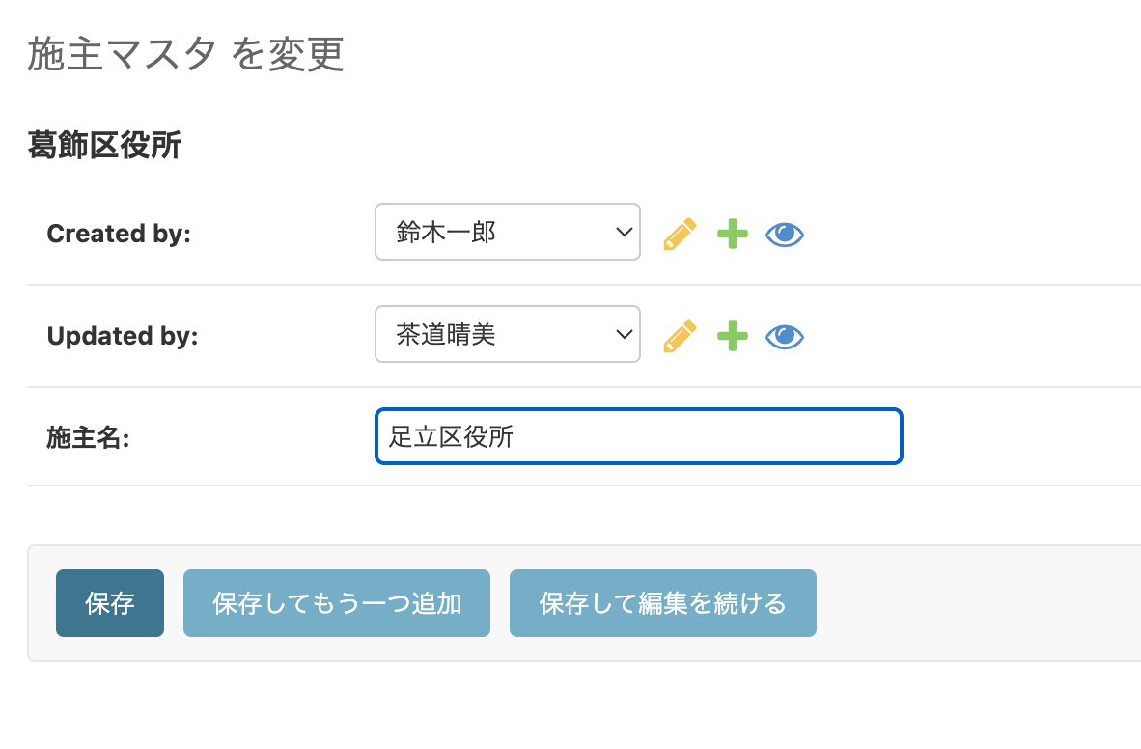Place cursor in the 足立区役所 text
Viewport: 1141px width, 749px height.
[451, 436]
